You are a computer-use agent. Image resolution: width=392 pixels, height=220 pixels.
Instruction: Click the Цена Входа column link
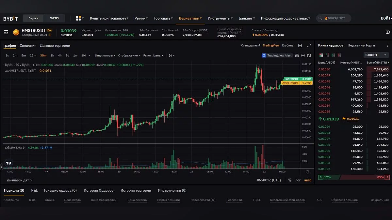(x=73, y=200)
